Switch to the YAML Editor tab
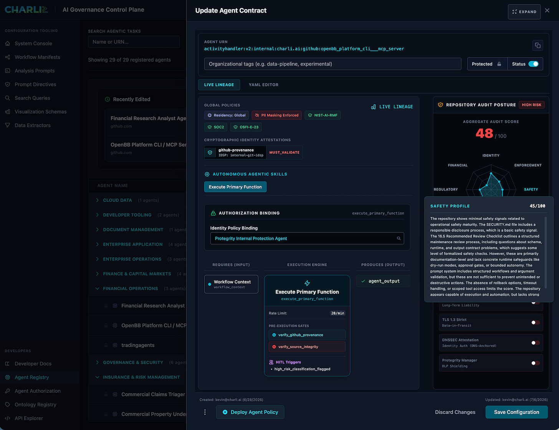559x430 pixels. (263, 85)
